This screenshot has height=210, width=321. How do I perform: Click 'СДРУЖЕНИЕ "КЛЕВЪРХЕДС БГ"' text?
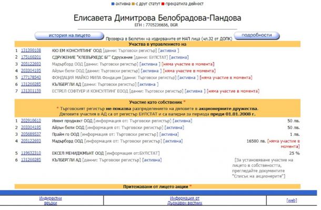click(x=81, y=57)
